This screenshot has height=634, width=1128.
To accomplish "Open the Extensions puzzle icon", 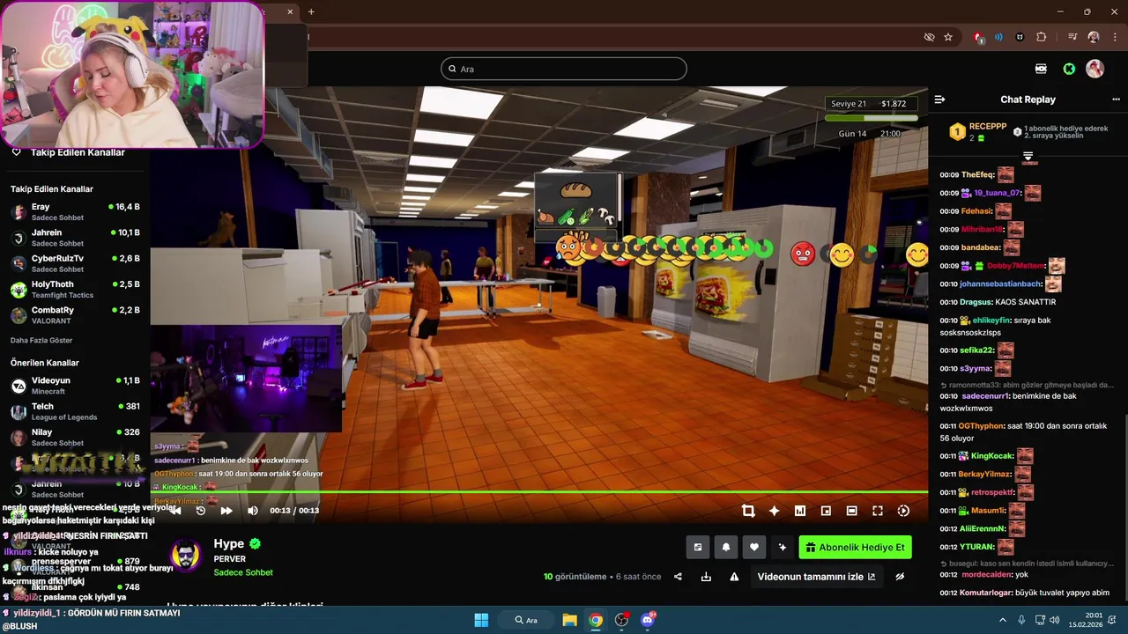I will [1042, 37].
